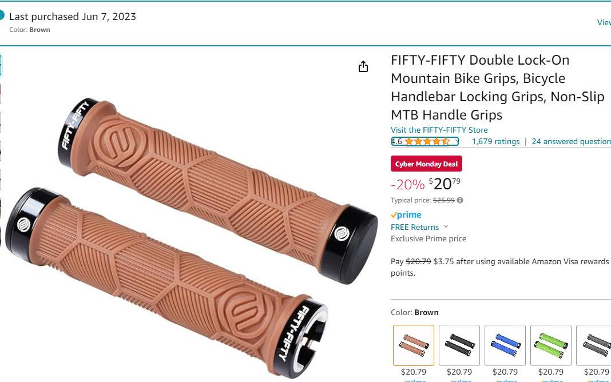Click the product title text
Viewport: 611px width, 382px height.
point(498,87)
